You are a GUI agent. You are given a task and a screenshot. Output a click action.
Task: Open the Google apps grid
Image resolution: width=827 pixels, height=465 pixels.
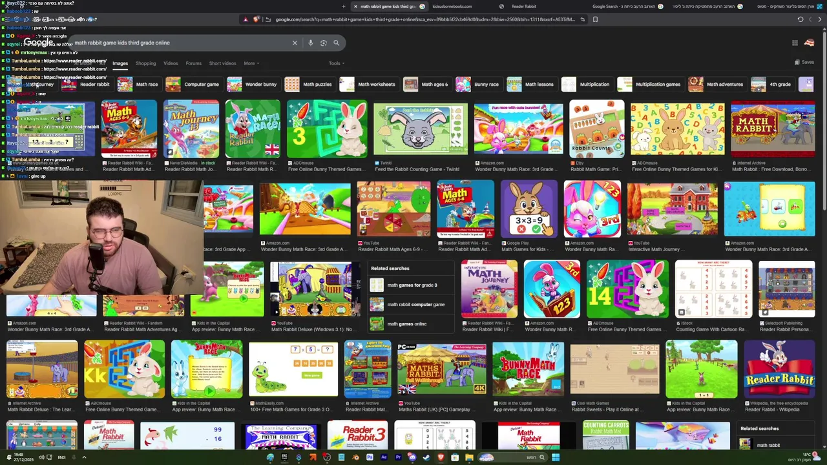(x=795, y=43)
